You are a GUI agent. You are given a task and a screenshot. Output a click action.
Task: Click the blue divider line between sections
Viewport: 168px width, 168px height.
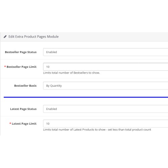(x=86, y=97)
